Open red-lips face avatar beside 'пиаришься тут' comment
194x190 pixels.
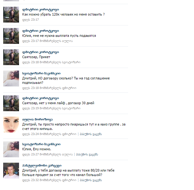(x=11, y=125)
